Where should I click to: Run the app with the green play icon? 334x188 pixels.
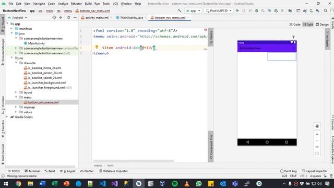pyautogui.click(x=237, y=10)
